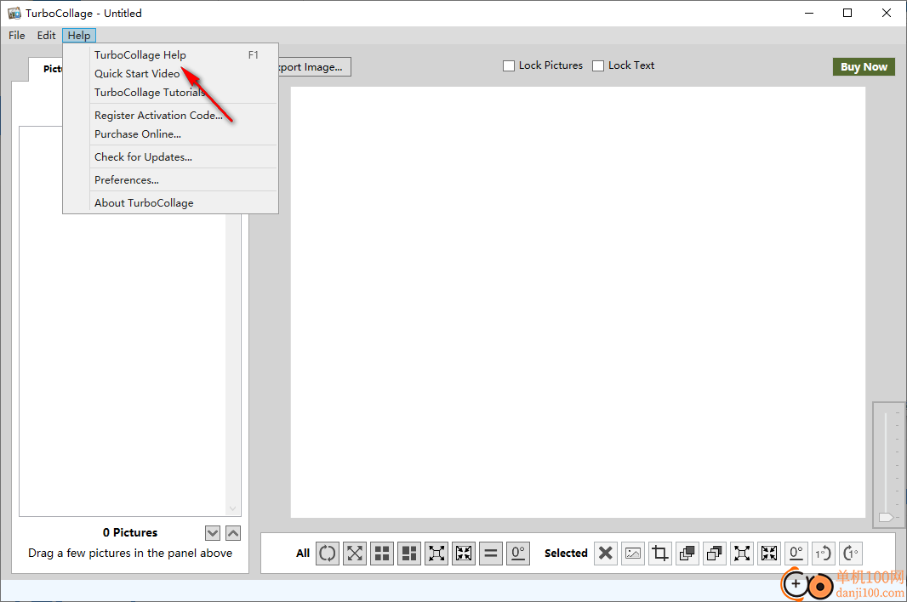Close the open Help menu
Image resolution: width=907 pixels, height=602 pixels.
(79, 35)
